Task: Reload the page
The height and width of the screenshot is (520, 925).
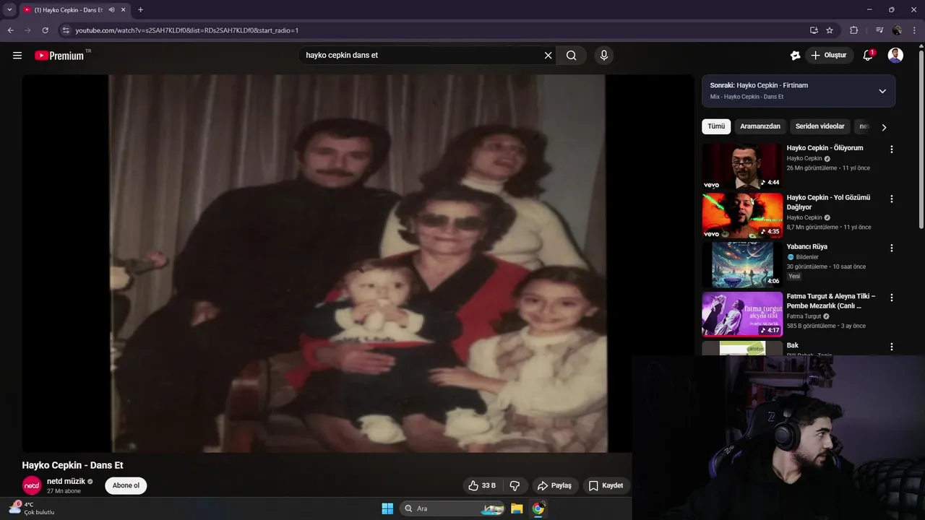Action: 45,30
